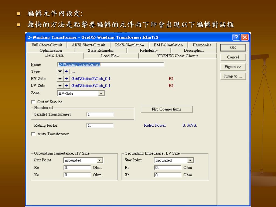Viewport: 276px width, 207px height.
Task: Select the Reliability tab
Action: (x=149, y=50)
